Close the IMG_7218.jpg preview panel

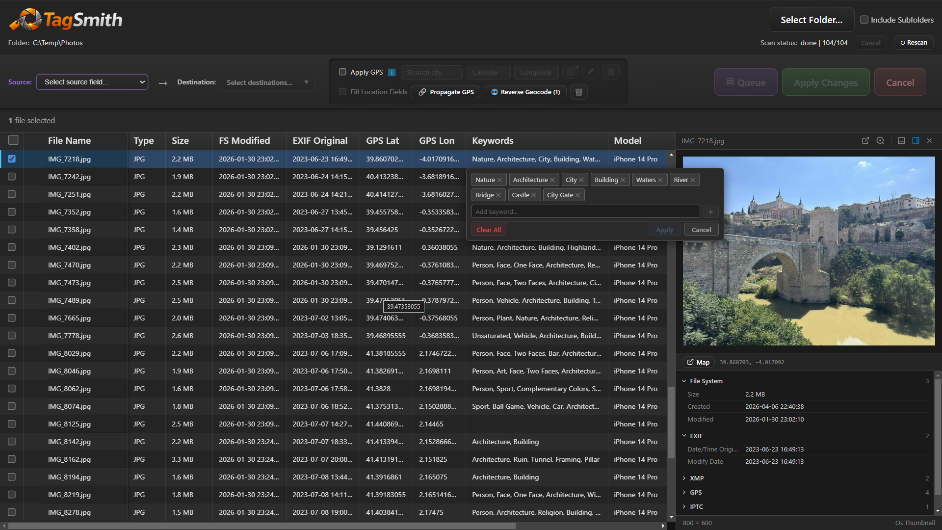tap(929, 141)
